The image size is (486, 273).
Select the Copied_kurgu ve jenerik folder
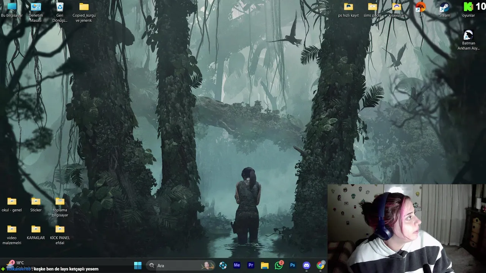(x=84, y=13)
